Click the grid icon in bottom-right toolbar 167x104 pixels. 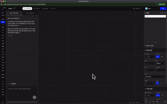153,102
